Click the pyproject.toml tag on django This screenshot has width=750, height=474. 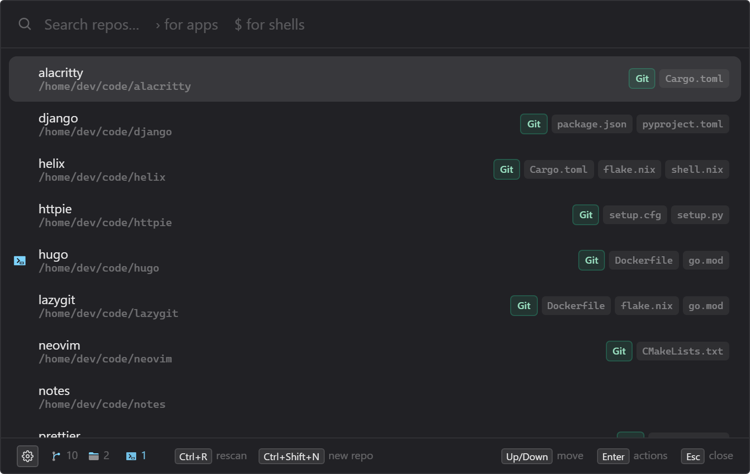point(682,124)
